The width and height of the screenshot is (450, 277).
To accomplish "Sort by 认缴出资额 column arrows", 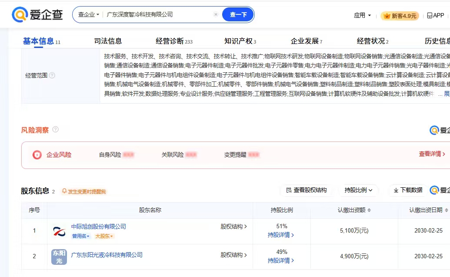I will tap(369, 210).
